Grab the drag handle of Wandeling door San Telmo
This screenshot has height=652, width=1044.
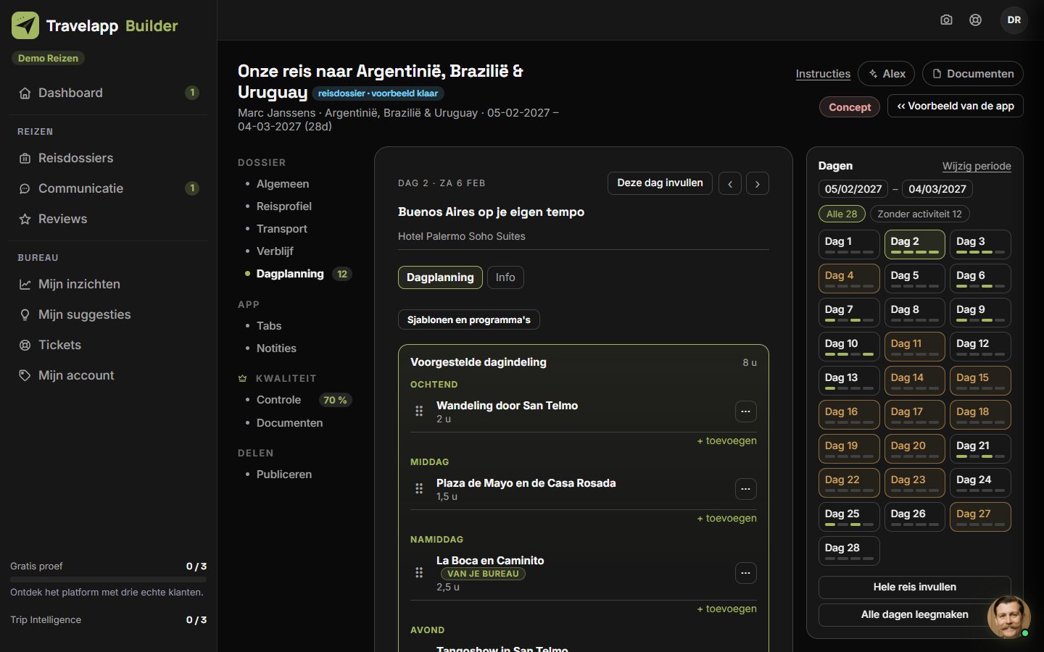tap(419, 411)
